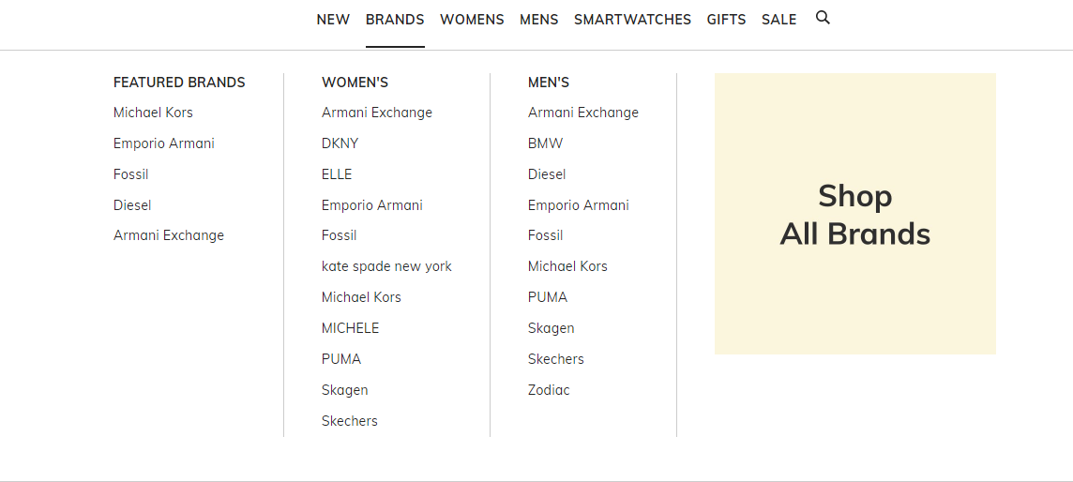Select Zodiac in the Men's column
1073x482 pixels.
point(549,390)
